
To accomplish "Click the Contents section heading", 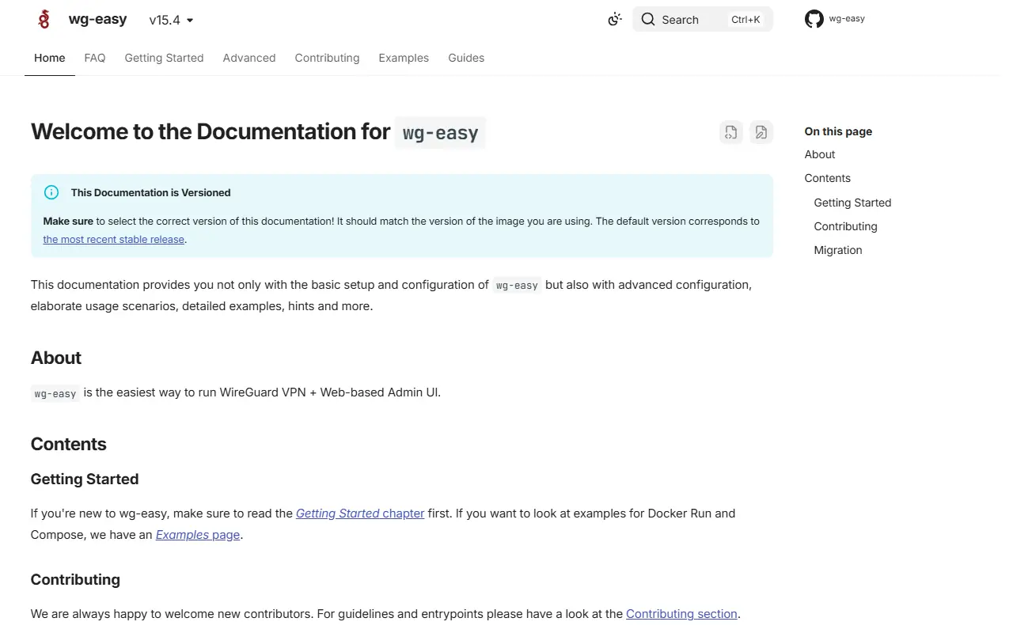I will tap(69, 444).
